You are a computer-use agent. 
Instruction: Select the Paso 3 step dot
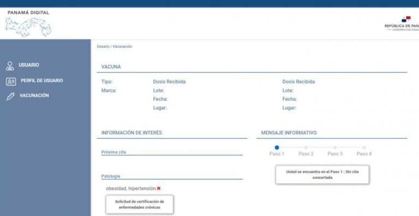335,147
